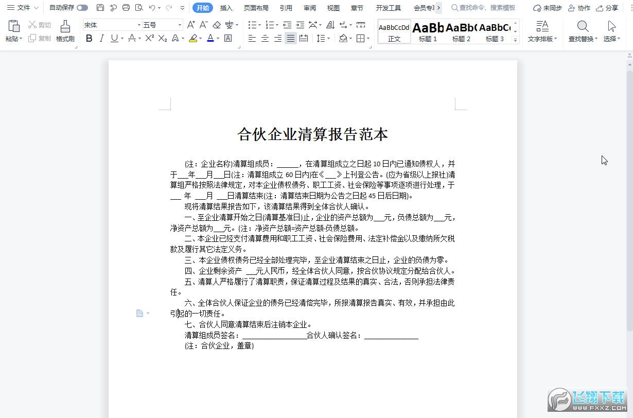Increase font size with the A+ icon
Viewport: 633px width, 418px height.
click(x=191, y=25)
